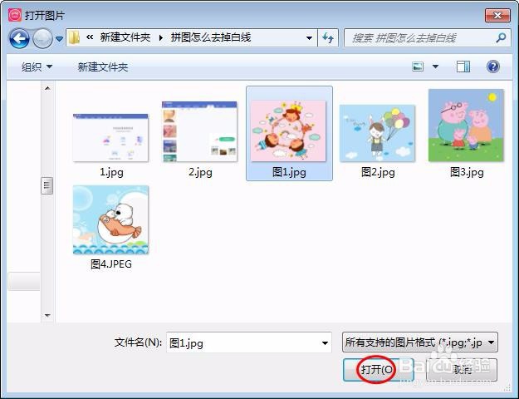Change the view with the view icon
Viewport: 519px width, 399px height.
point(418,66)
